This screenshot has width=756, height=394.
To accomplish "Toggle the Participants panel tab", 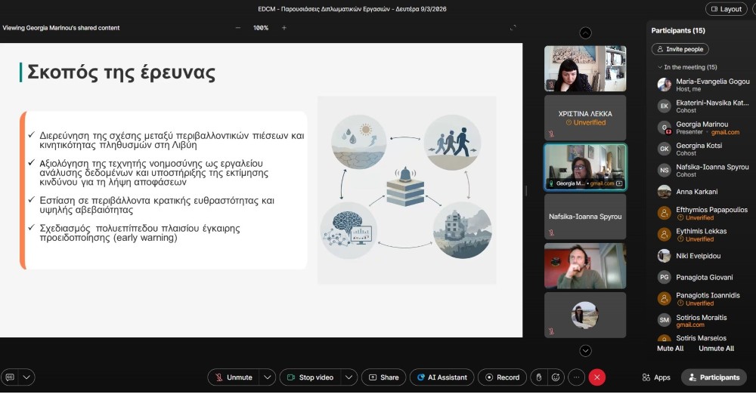I will point(714,377).
